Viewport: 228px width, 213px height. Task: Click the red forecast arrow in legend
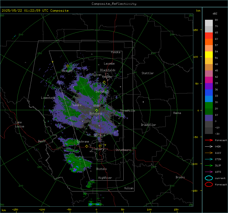pos(209,140)
